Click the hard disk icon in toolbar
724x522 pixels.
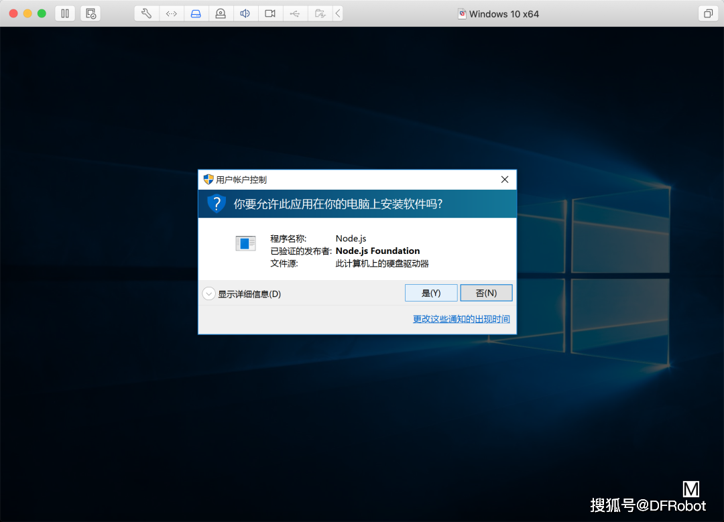click(196, 13)
